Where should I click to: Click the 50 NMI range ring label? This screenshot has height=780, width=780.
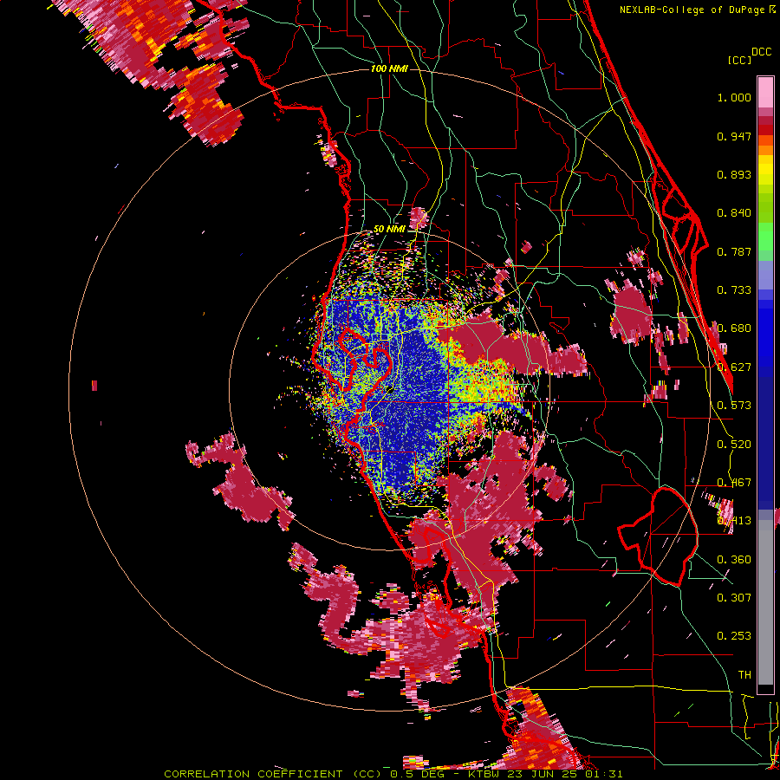(x=389, y=230)
